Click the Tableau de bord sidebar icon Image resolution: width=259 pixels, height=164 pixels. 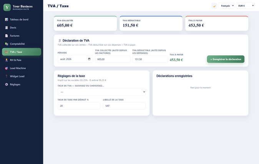(7, 20)
